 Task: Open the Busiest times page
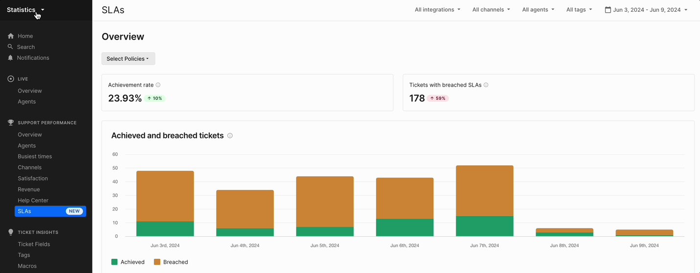pos(35,156)
